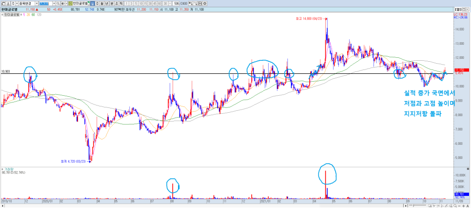The height and width of the screenshot is (208, 471).
Task: Click the 10,903 horizontal line price label
Action: (x=6, y=71)
